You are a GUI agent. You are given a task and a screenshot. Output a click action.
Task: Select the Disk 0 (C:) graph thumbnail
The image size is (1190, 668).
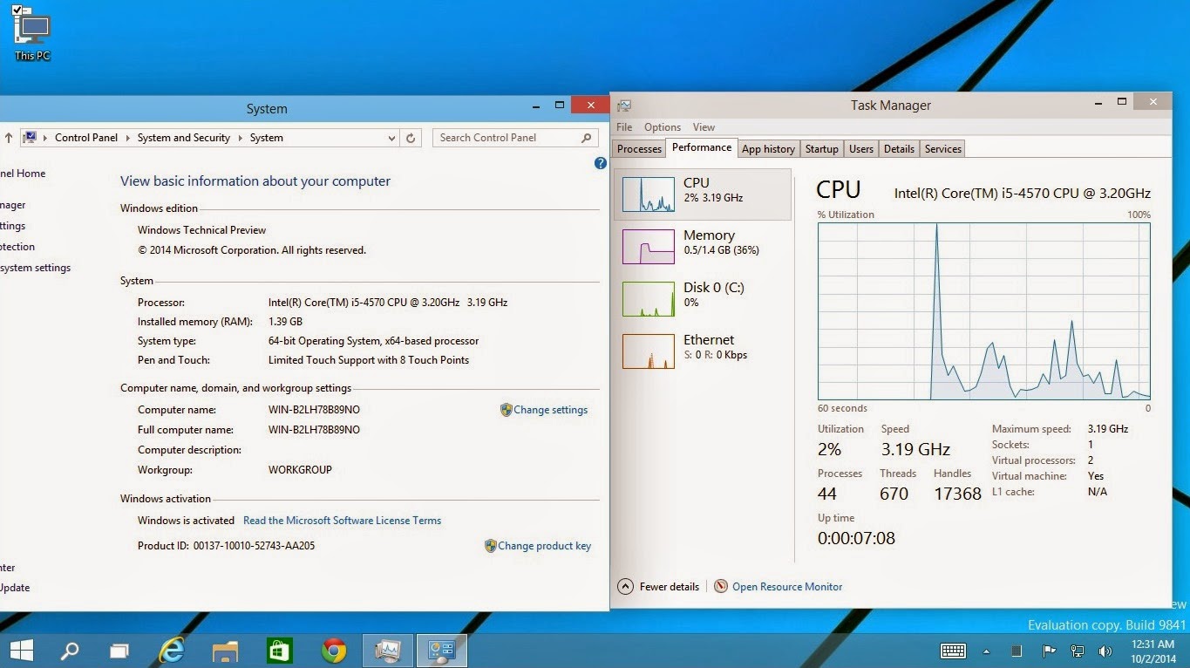point(648,299)
